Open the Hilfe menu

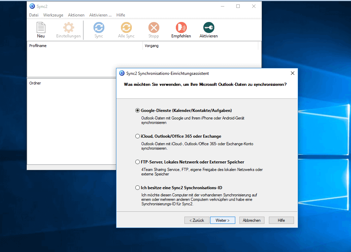[121, 15]
